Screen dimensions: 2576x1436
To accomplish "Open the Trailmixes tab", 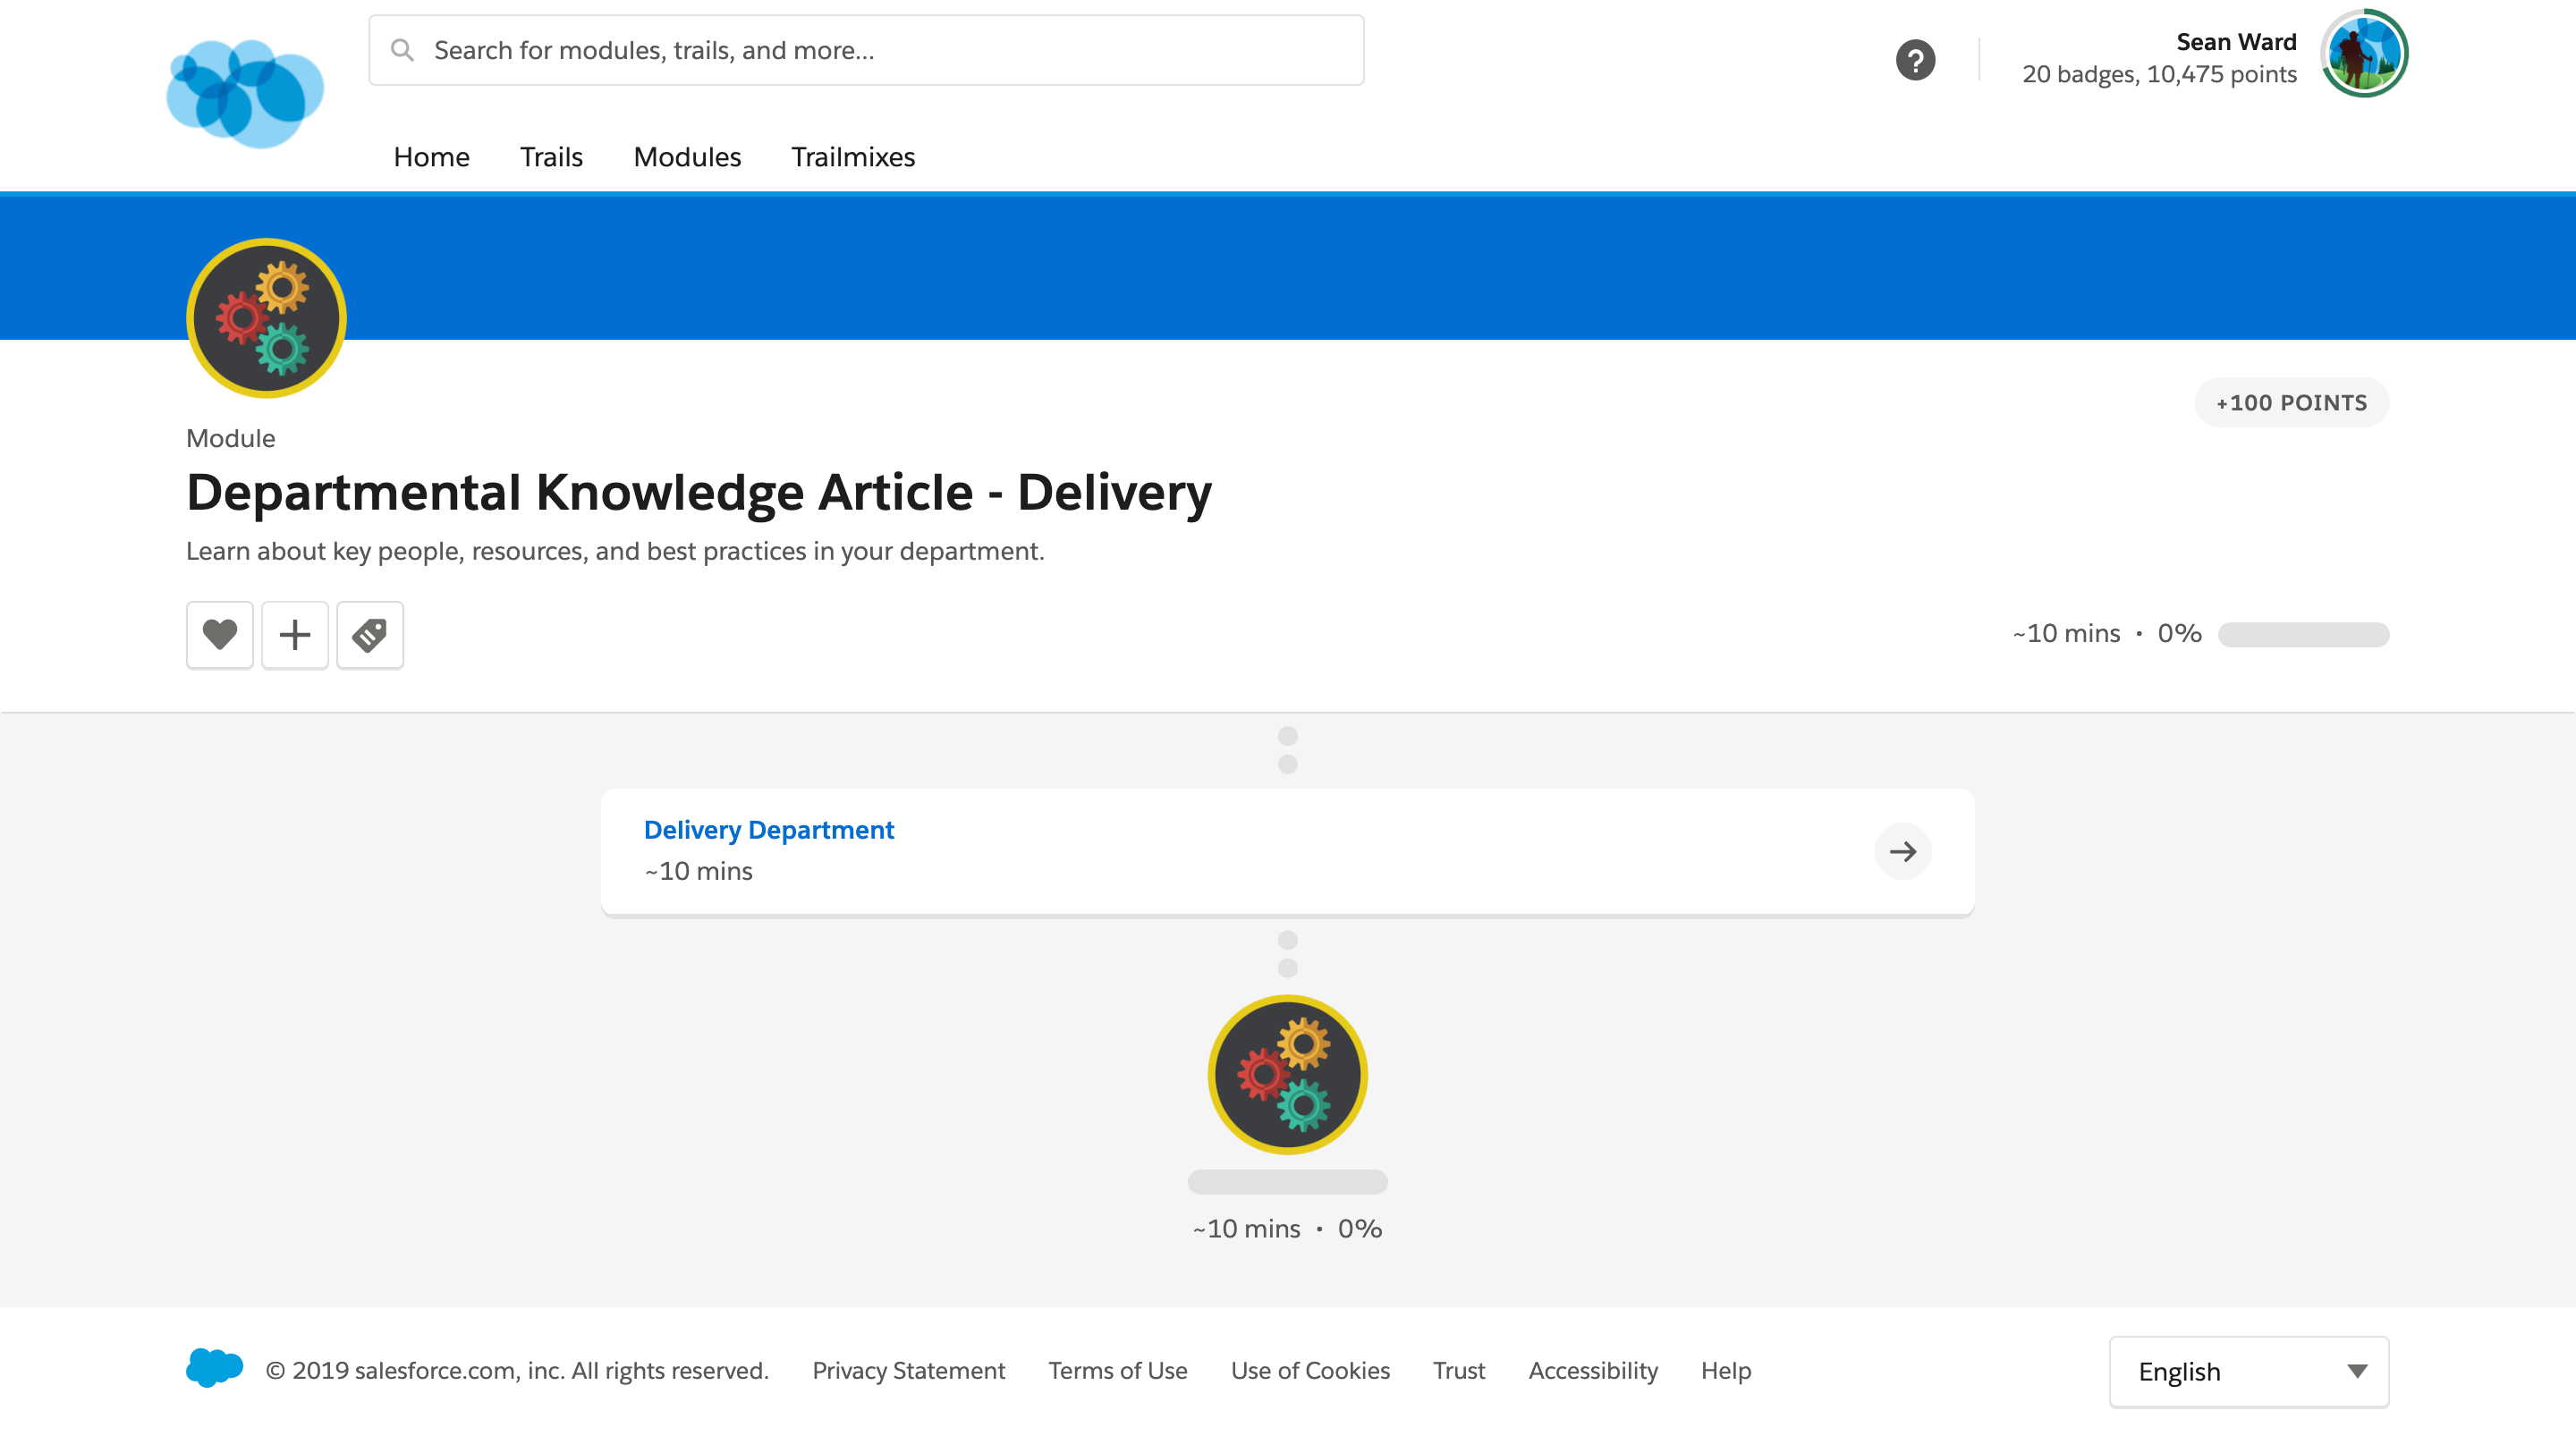I will pyautogui.click(x=853, y=157).
